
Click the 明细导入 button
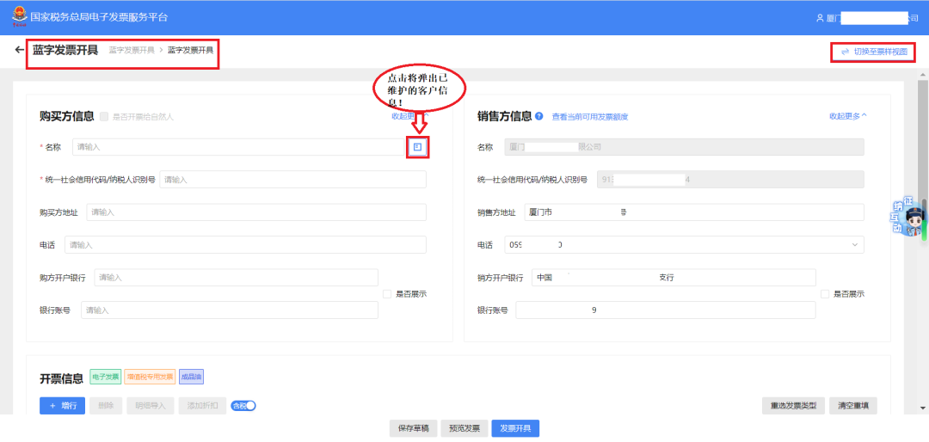point(151,406)
